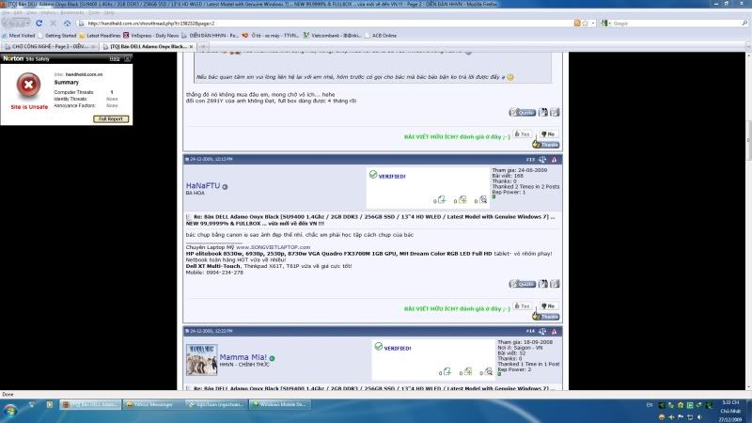Click Thanks button on HaNaFTU's post

pos(546,317)
